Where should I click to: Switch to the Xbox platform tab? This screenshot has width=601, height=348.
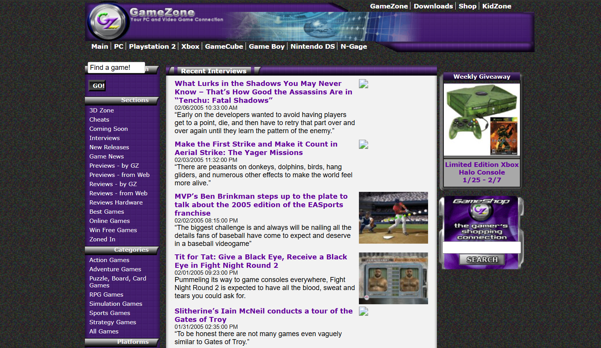[190, 46]
